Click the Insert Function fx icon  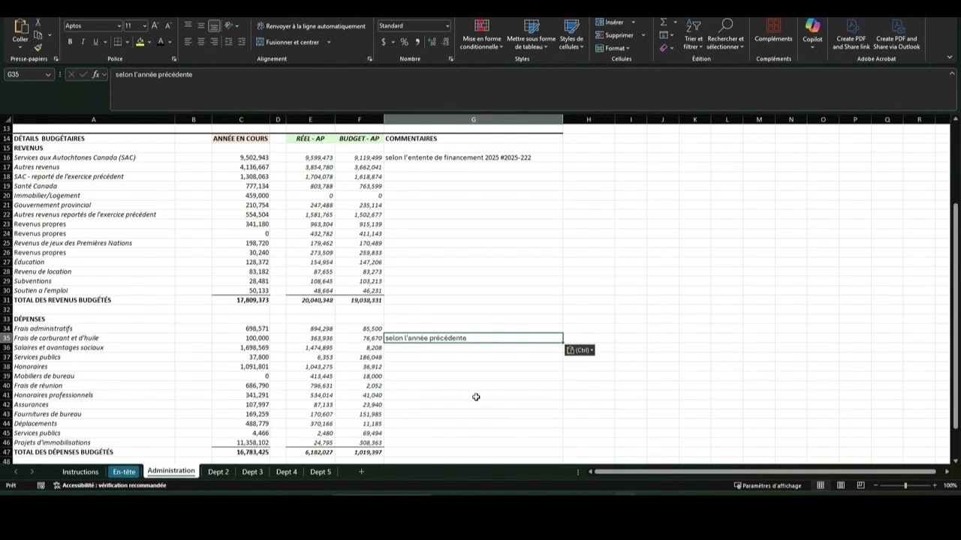(x=95, y=74)
